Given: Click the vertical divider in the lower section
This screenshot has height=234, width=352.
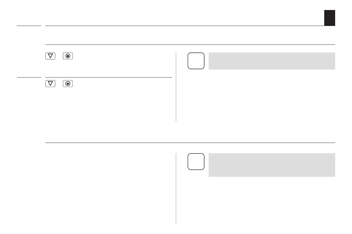Looking at the screenshot, I should 176,189.
